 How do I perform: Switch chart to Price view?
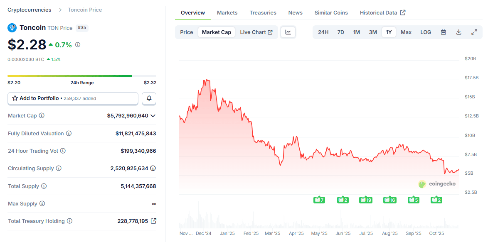[186, 32]
